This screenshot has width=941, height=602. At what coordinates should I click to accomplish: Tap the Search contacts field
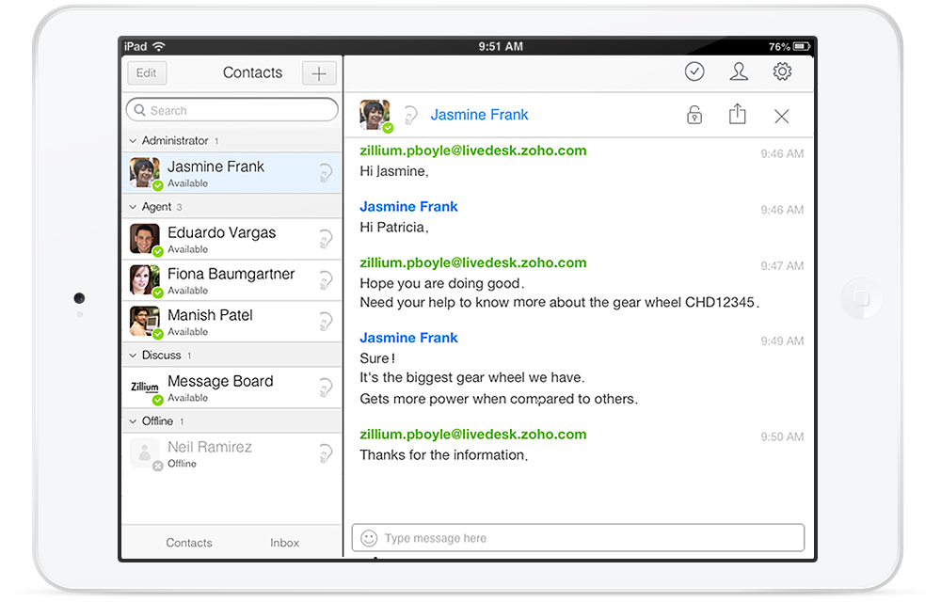click(232, 110)
